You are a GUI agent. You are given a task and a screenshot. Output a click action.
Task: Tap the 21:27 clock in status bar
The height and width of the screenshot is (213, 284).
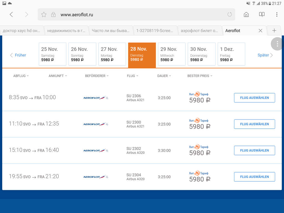[277, 3]
